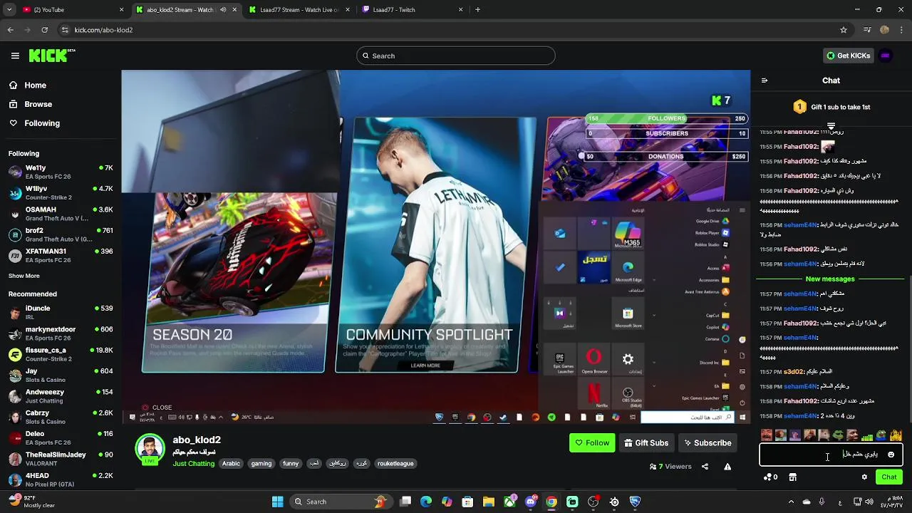This screenshot has width=912, height=513.
Task: Expand Following list with Show More
Action: [24, 276]
